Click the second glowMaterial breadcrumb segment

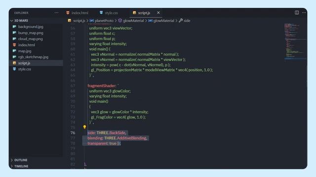pyautogui.click(x=163, y=21)
